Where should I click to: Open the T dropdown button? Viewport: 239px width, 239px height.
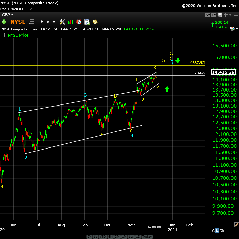click(x=213, y=15)
